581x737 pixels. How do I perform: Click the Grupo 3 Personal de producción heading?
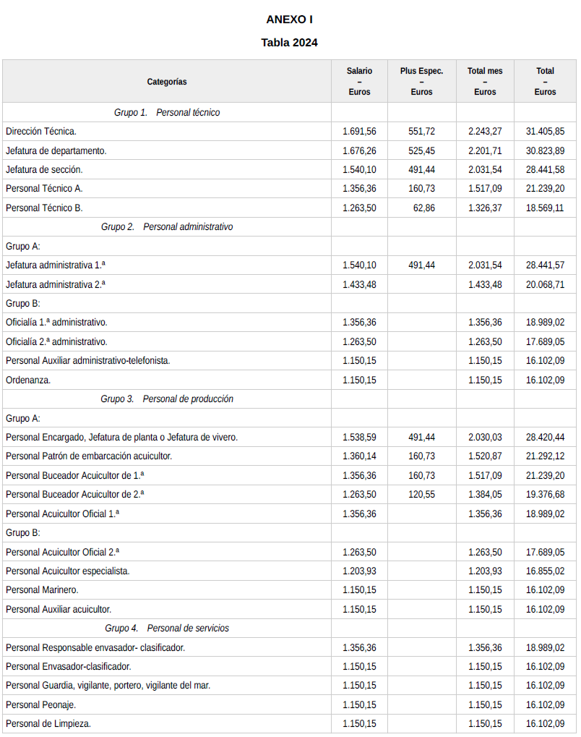click(167, 399)
